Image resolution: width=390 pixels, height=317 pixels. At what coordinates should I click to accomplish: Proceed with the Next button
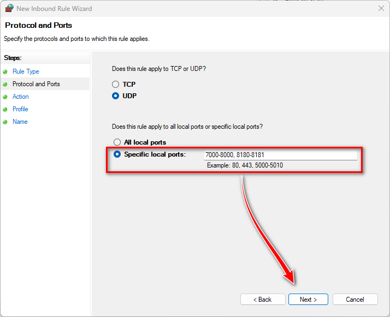point(308,300)
